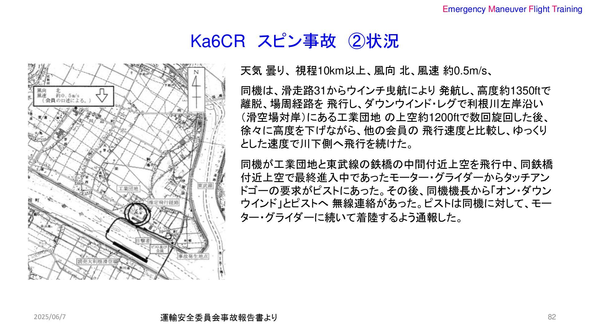Image resolution: width=590 pixels, height=332 pixels.
Task: Click the black runway bar on map
Action: click(x=130, y=252)
